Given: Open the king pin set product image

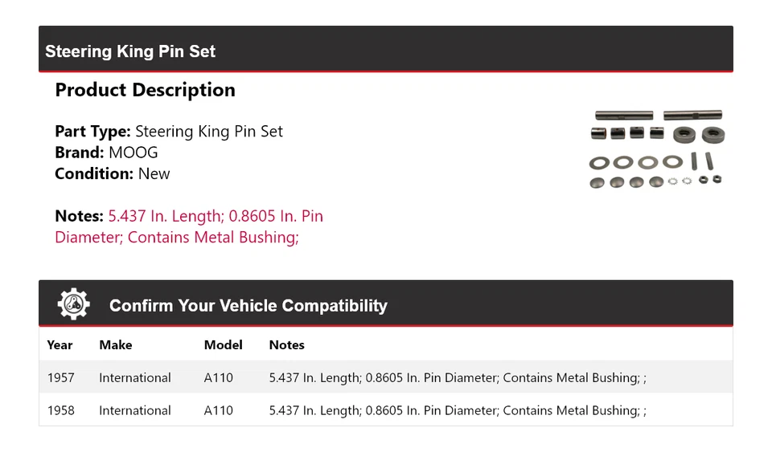Looking at the screenshot, I should click(x=657, y=149).
